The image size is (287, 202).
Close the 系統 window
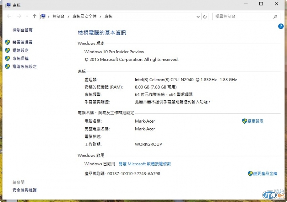(277, 4)
